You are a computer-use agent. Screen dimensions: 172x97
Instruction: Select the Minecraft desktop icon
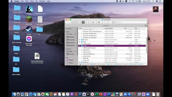[x=29, y=20]
